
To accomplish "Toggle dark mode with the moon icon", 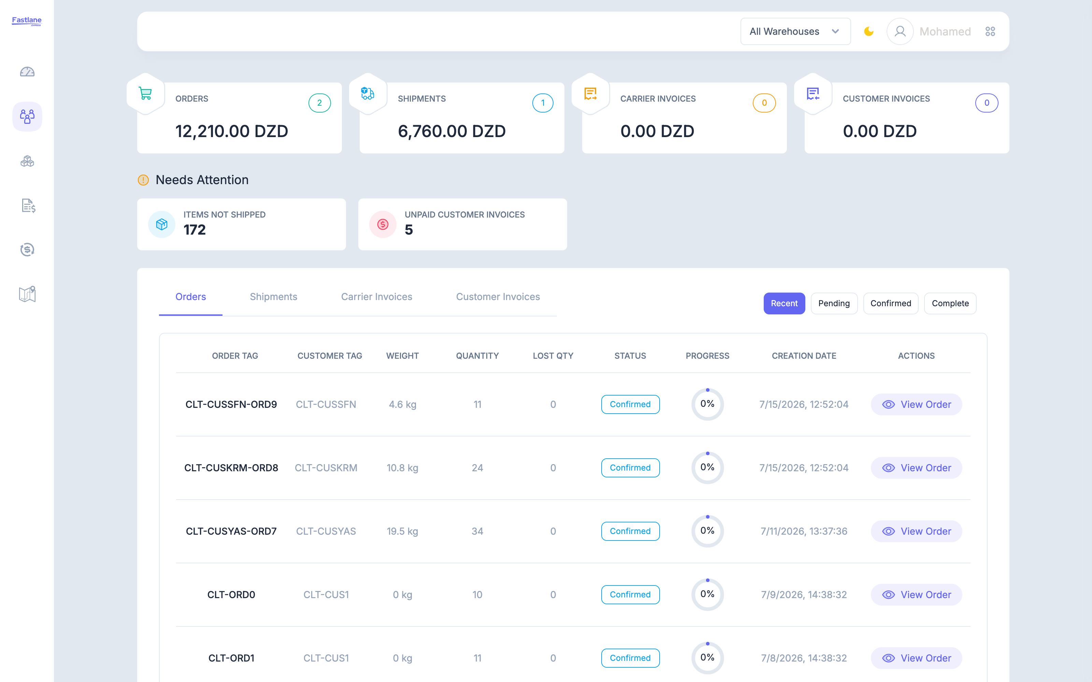I will tap(868, 32).
